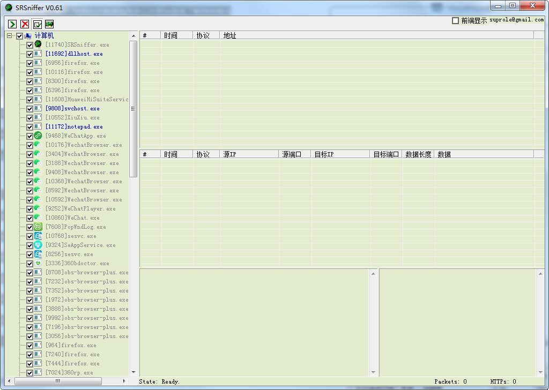Click the 360bdoctor.exe green shield icon
The image size is (549, 390).
point(38,263)
